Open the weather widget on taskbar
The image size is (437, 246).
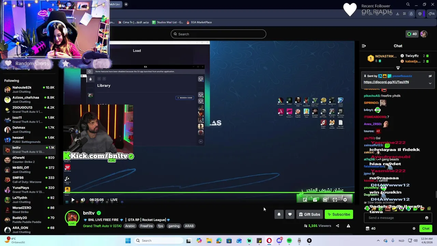click(x=14, y=241)
